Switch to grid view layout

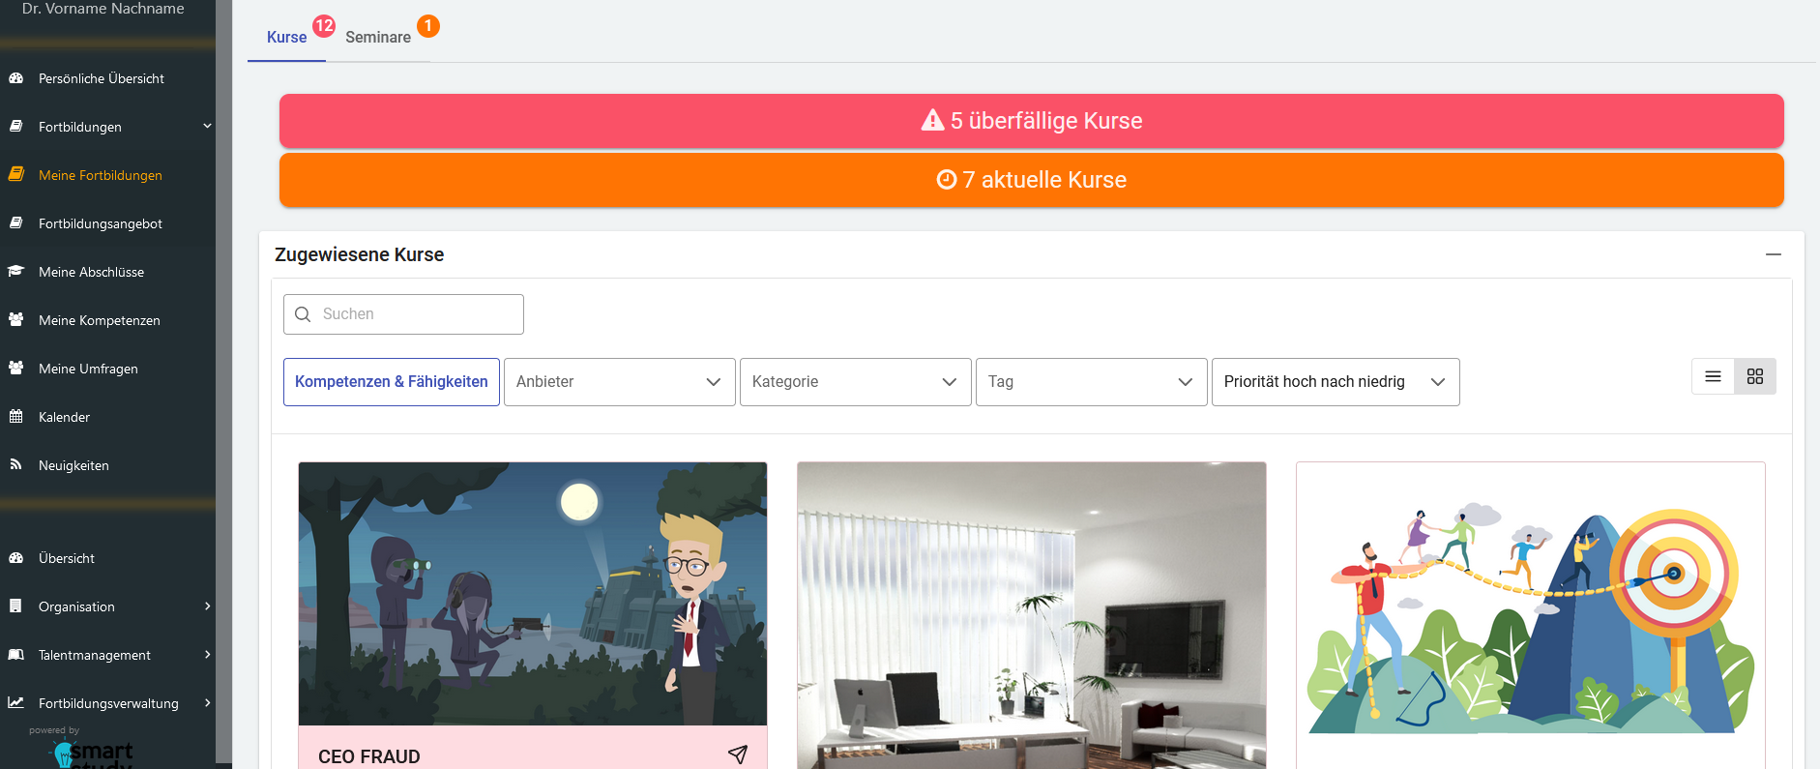tap(1755, 377)
